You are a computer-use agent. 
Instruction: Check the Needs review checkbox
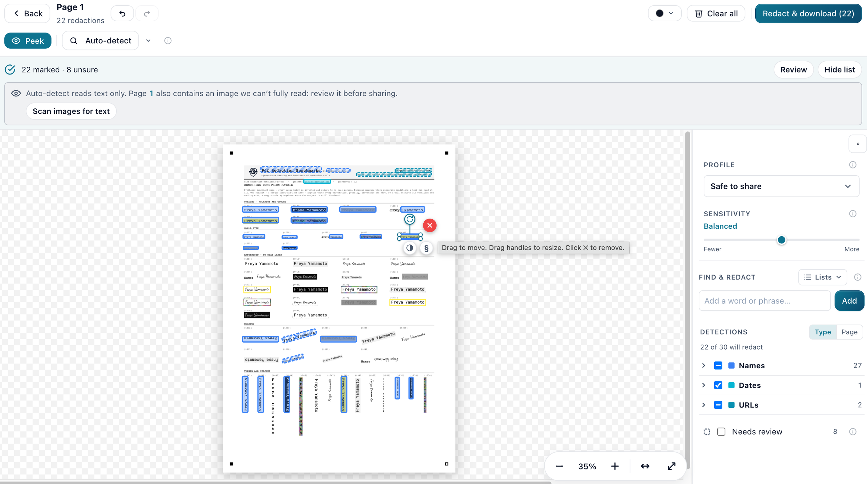tap(721, 432)
